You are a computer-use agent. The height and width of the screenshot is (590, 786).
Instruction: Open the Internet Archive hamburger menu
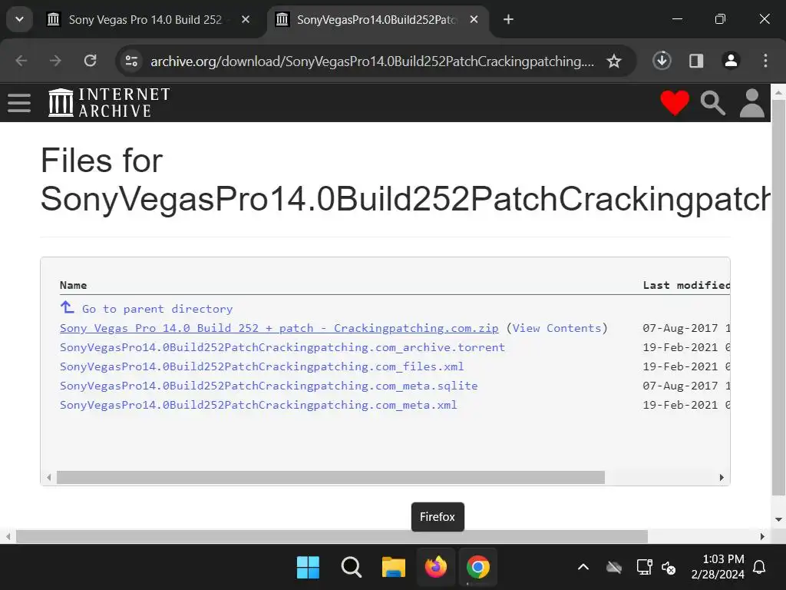click(19, 103)
